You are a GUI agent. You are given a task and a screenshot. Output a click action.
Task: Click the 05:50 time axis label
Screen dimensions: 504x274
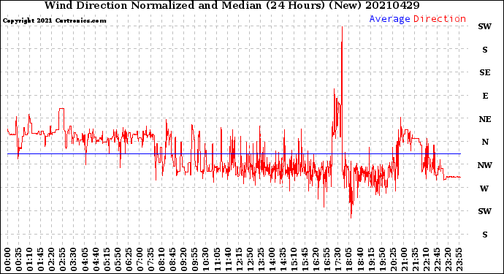point(118,259)
